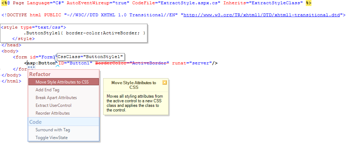
Task: Click the AutoEventWireup="true" attribute
Action: coord(98,3)
